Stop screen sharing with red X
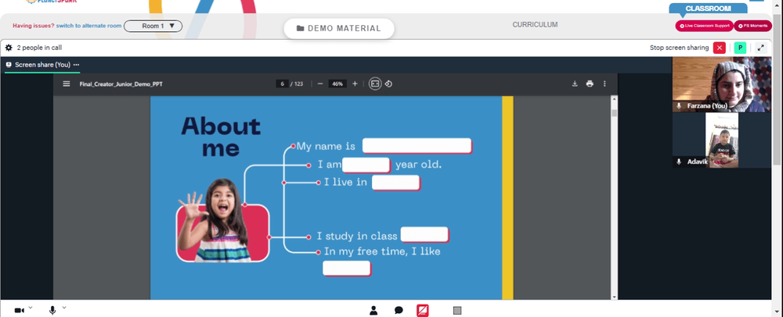This screenshot has height=317, width=783. [x=719, y=48]
